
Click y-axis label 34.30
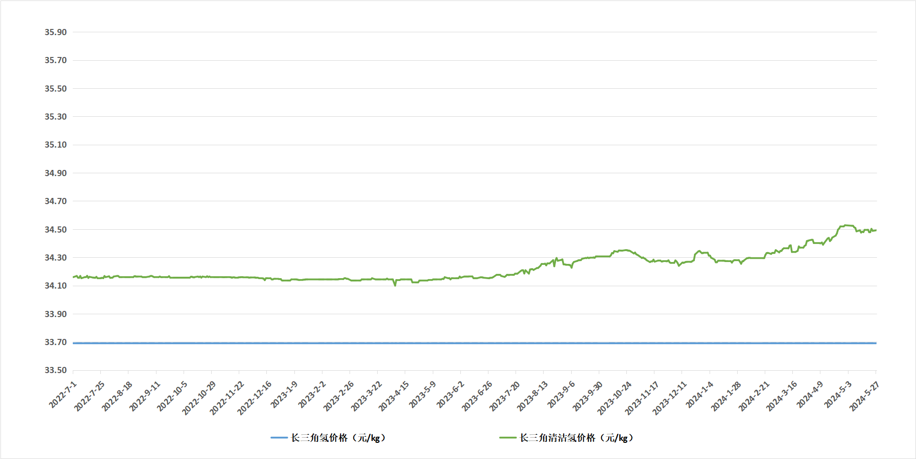(56, 258)
